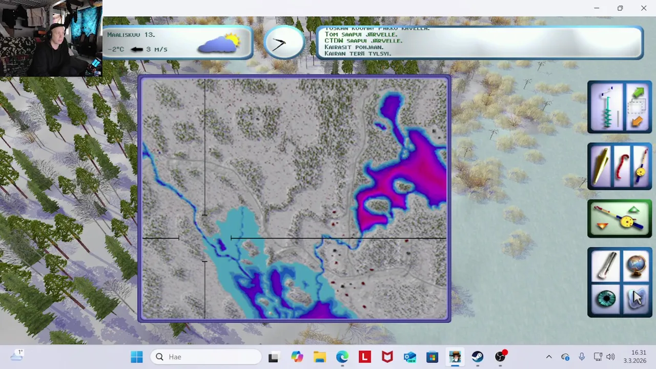Click the green and orange move-arrows icon
Screen dimensions: 656x369
(637, 108)
